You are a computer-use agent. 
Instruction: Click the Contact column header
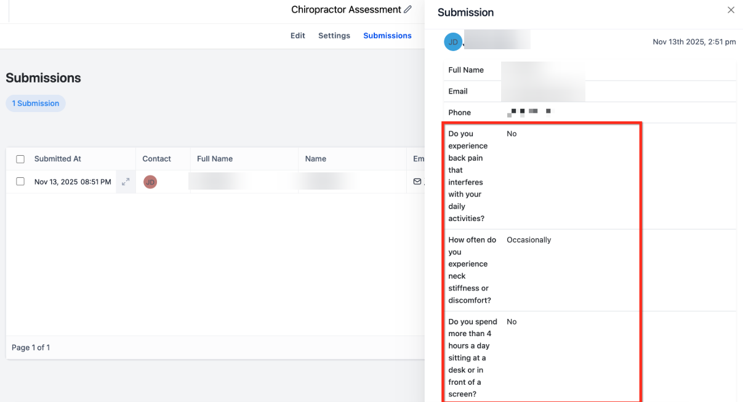(x=157, y=159)
